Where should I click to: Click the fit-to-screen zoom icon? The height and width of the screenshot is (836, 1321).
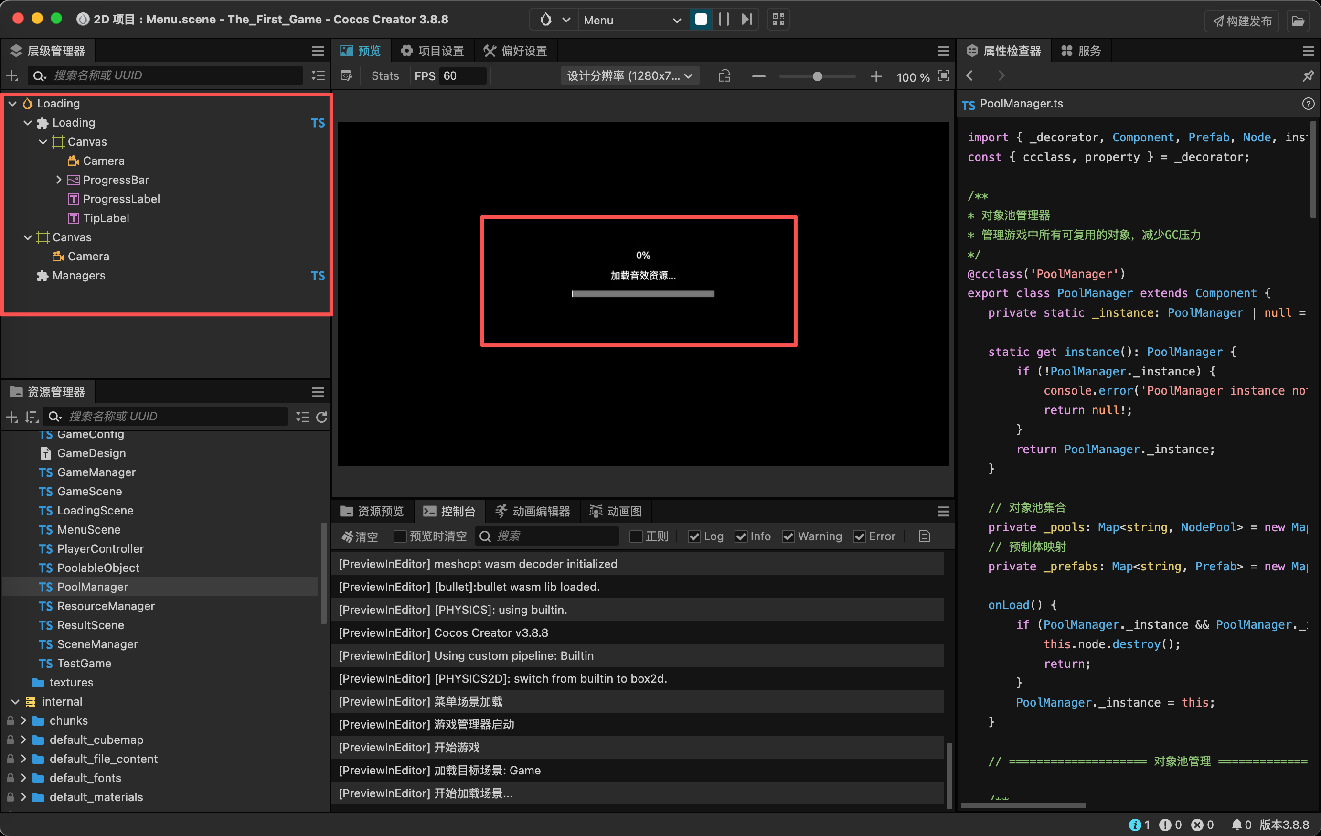pyautogui.click(x=943, y=76)
